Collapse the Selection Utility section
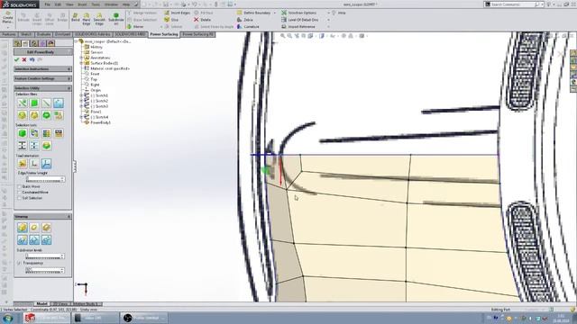This screenshot has width=577, height=324. (x=69, y=88)
